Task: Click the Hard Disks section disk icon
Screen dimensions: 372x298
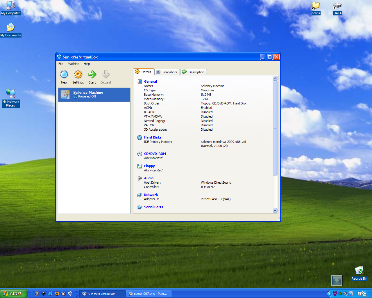Action: pos(140,137)
